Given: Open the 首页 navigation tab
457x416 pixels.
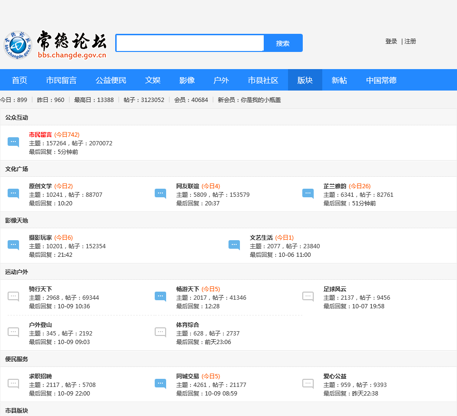Looking at the screenshot, I should [x=20, y=80].
